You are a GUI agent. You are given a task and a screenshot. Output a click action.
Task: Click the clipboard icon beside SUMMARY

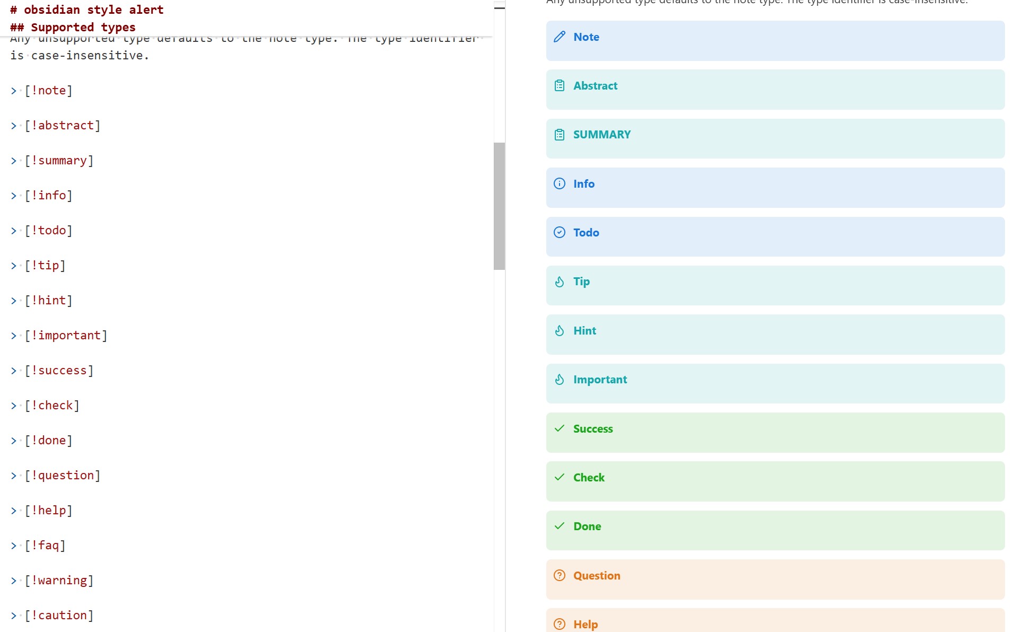(560, 135)
